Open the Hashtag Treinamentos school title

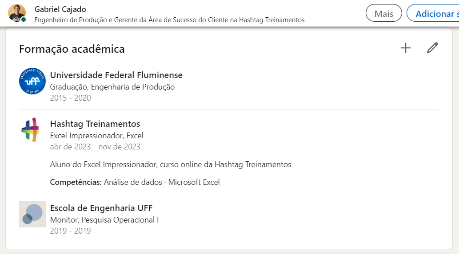pos(95,124)
